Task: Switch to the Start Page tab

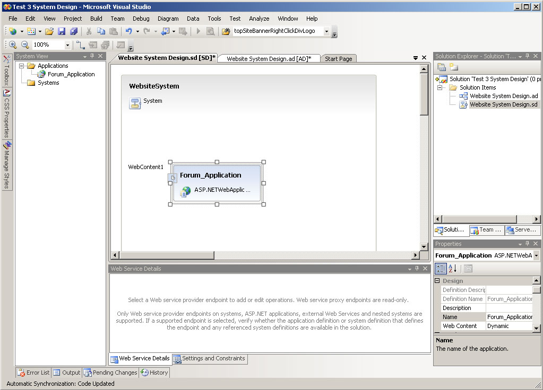Action: (338, 59)
